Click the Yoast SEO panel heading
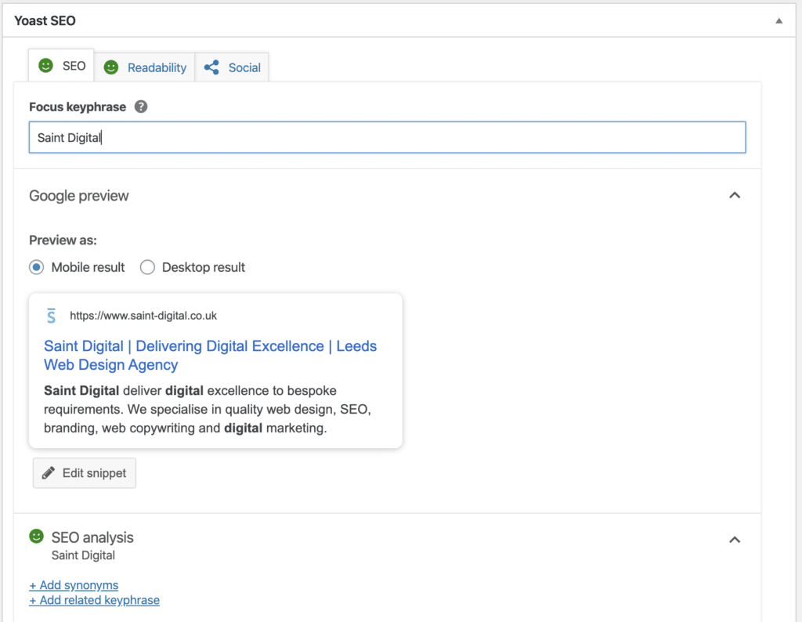The height and width of the screenshot is (622, 802). click(45, 20)
